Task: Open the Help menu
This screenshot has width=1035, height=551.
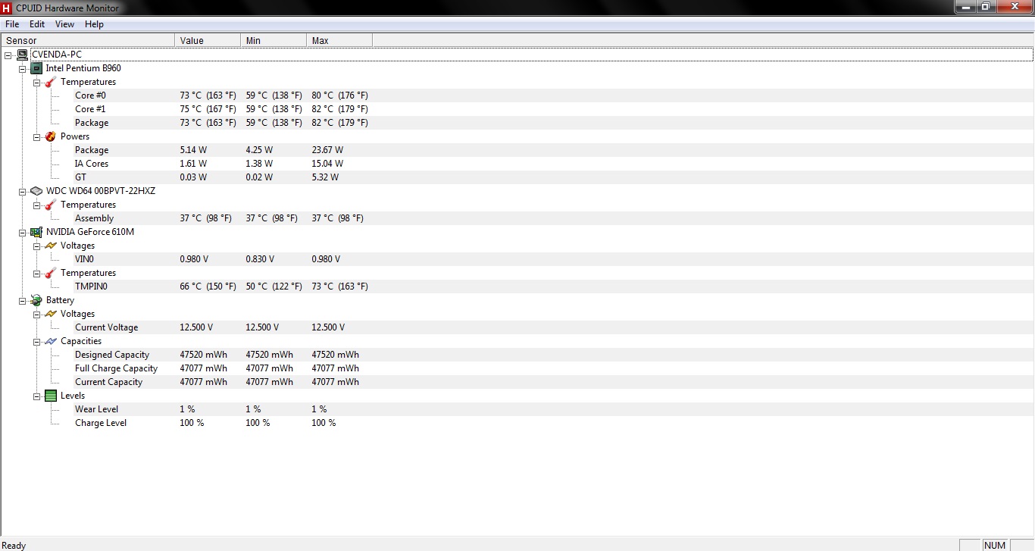Action: [x=95, y=24]
